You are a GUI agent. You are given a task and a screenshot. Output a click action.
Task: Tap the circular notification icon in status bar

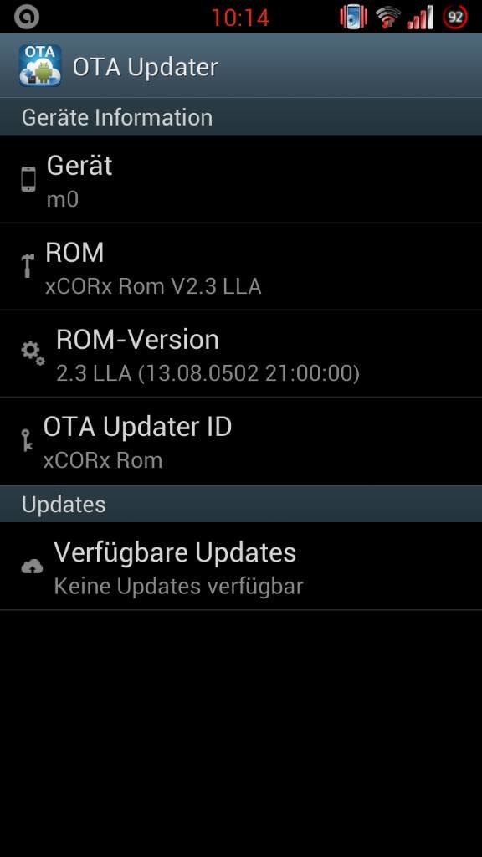(26, 17)
